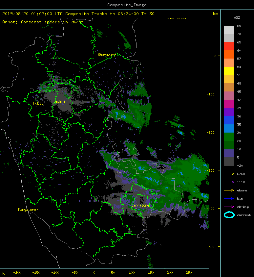Screen dimensions: 254x277
Task: Click the Composite_Image title text
Action: [x=127, y=5]
